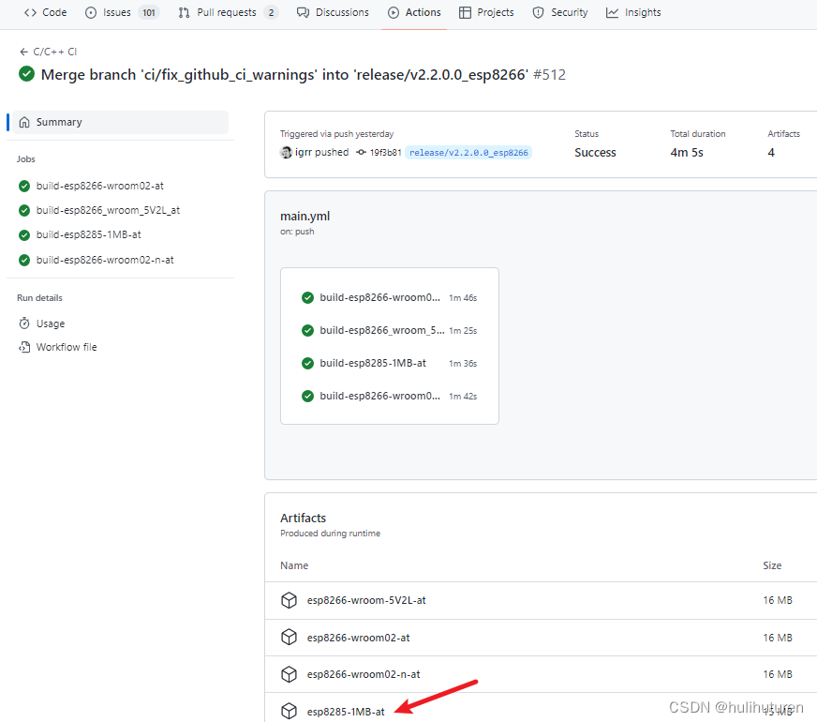Open igrr user profile link
The height and width of the screenshot is (722, 817).
pos(304,152)
